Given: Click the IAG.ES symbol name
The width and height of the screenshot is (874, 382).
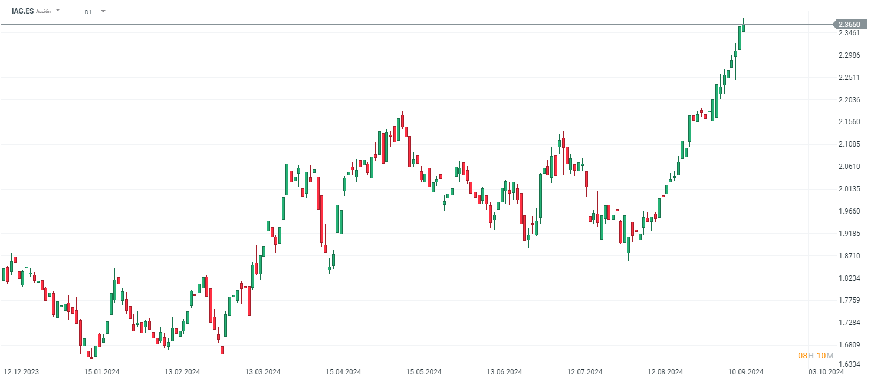Looking at the screenshot, I should pyautogui.click(x=22, y=11).
